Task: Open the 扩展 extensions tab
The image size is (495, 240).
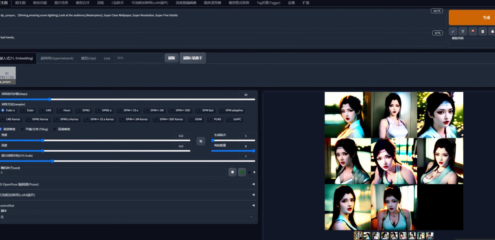Action: pos(306,3)
